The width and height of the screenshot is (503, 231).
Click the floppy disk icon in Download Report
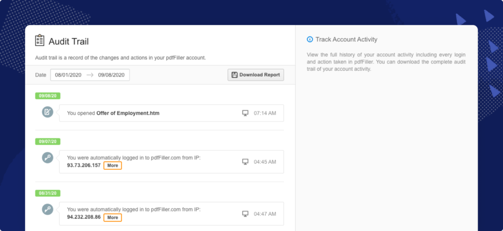[x=234, y=75]
